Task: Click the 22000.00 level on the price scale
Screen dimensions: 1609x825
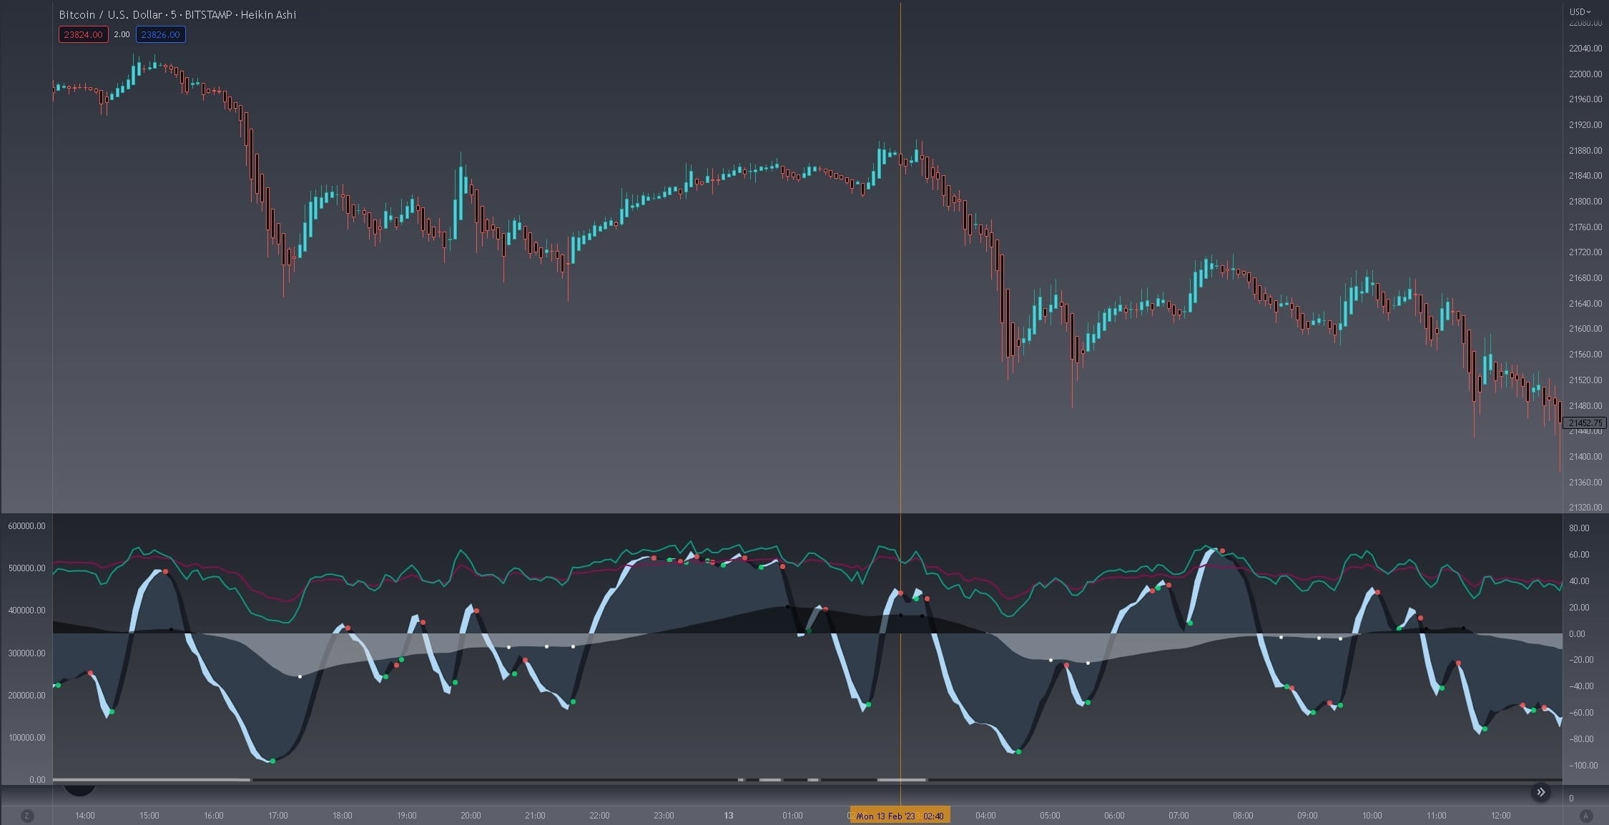Action: click(x=1584, y=74)
